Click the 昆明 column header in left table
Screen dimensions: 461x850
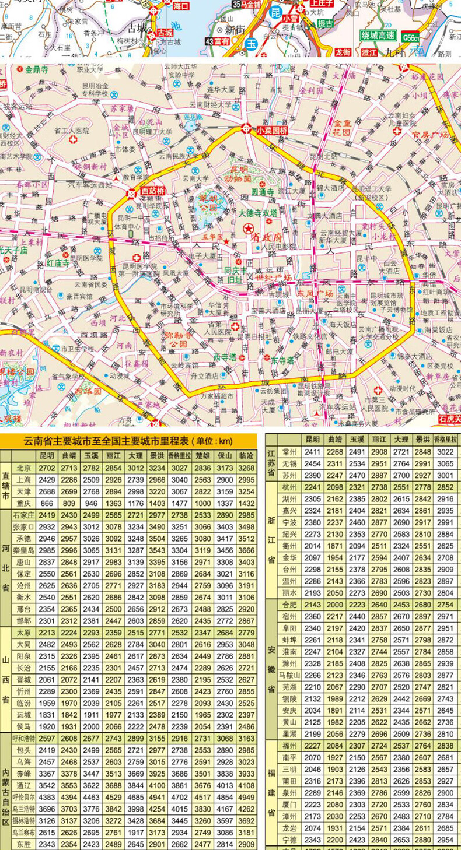click(x=47, y=455)
